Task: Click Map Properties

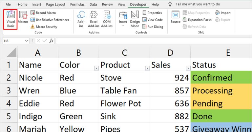Action: (x=196, y=13)
